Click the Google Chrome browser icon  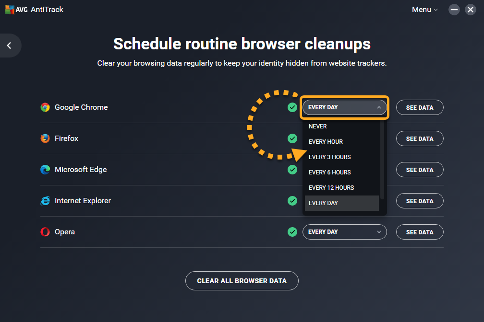pyautogui.click(x=45, y=107)
